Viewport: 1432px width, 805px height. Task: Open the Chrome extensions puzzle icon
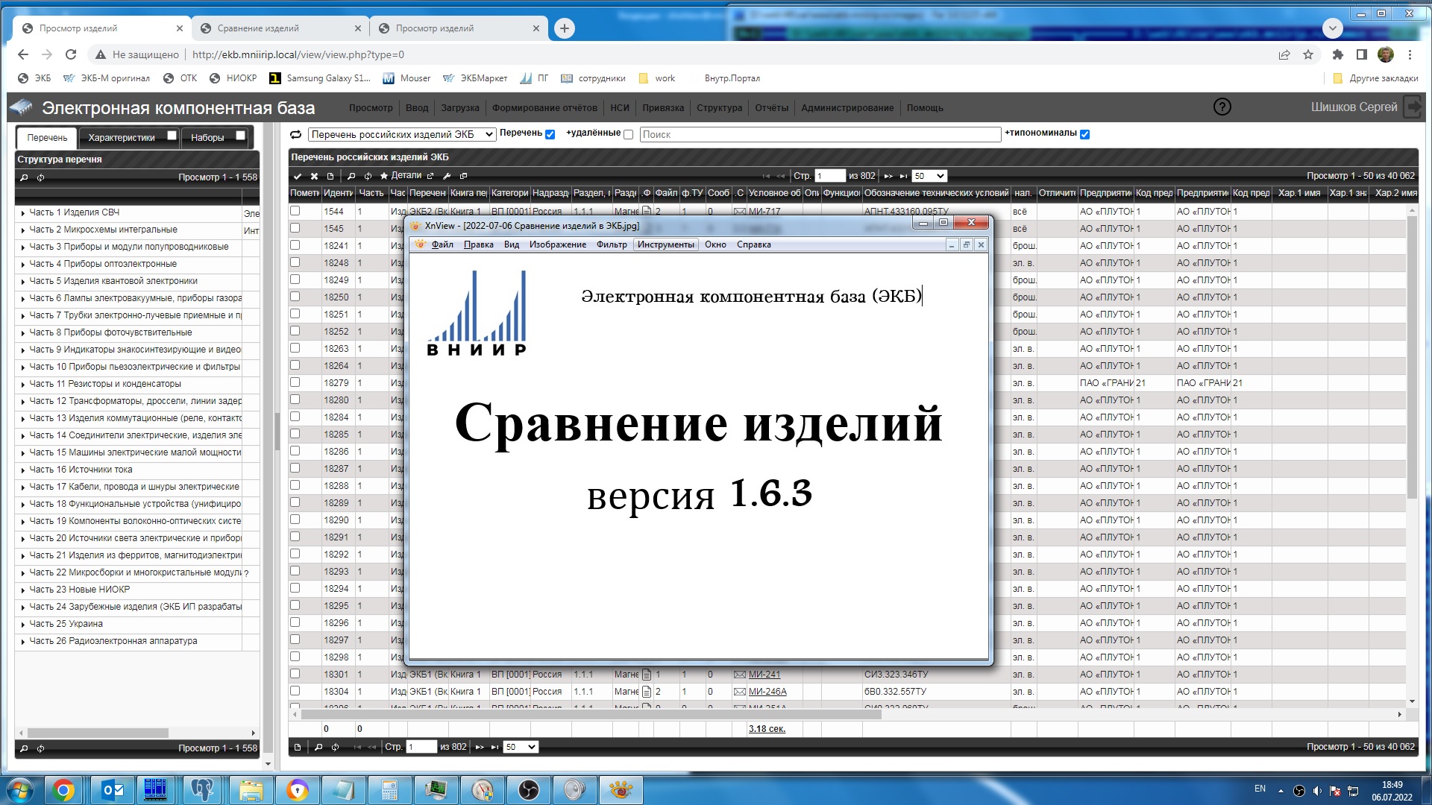coord(1338,54)
